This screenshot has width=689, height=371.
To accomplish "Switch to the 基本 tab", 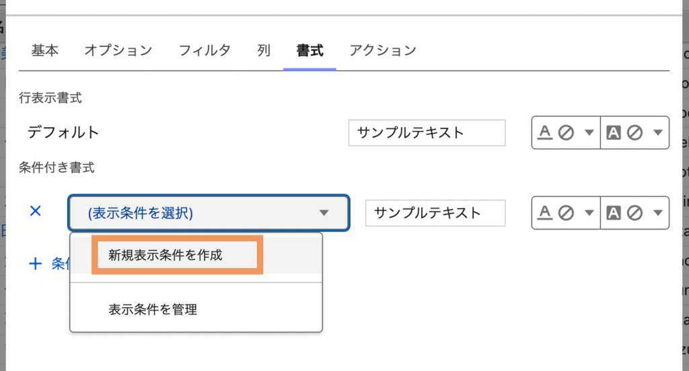I will click(45, 50).
